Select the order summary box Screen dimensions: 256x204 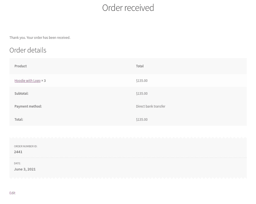pyautogui.click(x=128, y=158)
